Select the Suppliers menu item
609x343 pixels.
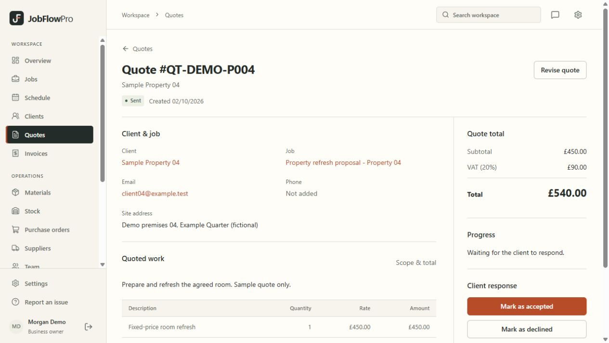point(50,249)
